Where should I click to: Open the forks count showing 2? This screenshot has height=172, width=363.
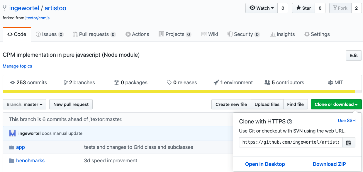pyautogui.click(x=356, y=8)
